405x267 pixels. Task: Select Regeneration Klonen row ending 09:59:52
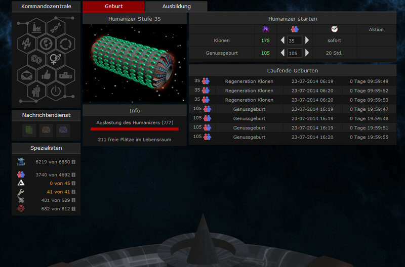tap(293, 91)
